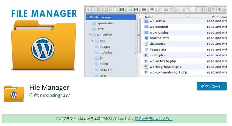Click the ダウンロード download button
This screenshot has height=126, width=232.
[x=211, y=86]
